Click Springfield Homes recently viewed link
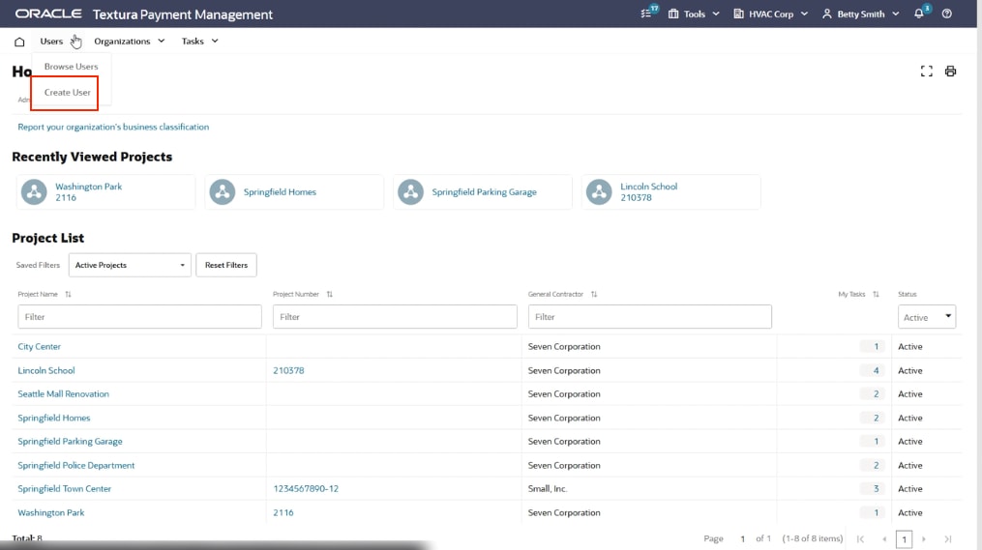 point(280,192)
